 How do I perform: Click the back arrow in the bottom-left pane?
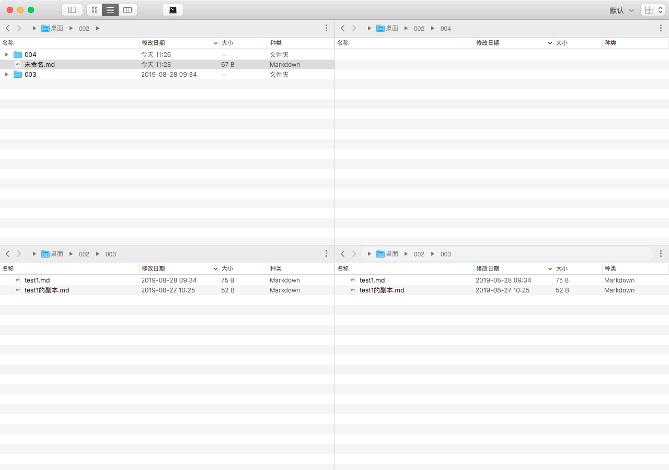point(7,254)
